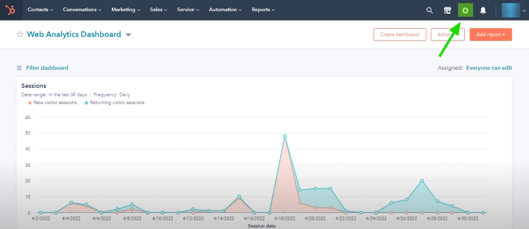Expand the account menu chevron

pyautogui.click(x=524, y=11)
